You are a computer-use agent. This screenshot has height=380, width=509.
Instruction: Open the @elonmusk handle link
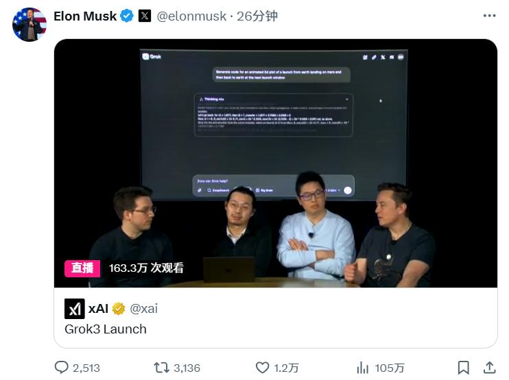[x=191, y=16]
